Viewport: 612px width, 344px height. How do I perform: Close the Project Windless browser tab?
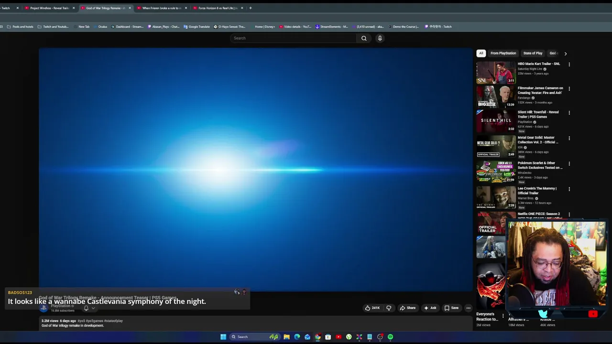[x=74, y=8]
